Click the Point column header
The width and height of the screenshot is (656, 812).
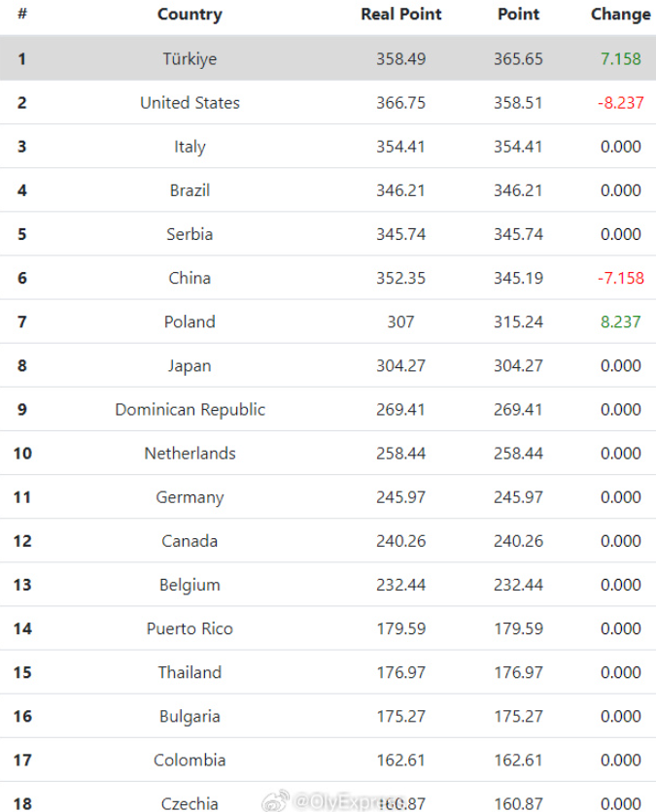tap(518, 15)
